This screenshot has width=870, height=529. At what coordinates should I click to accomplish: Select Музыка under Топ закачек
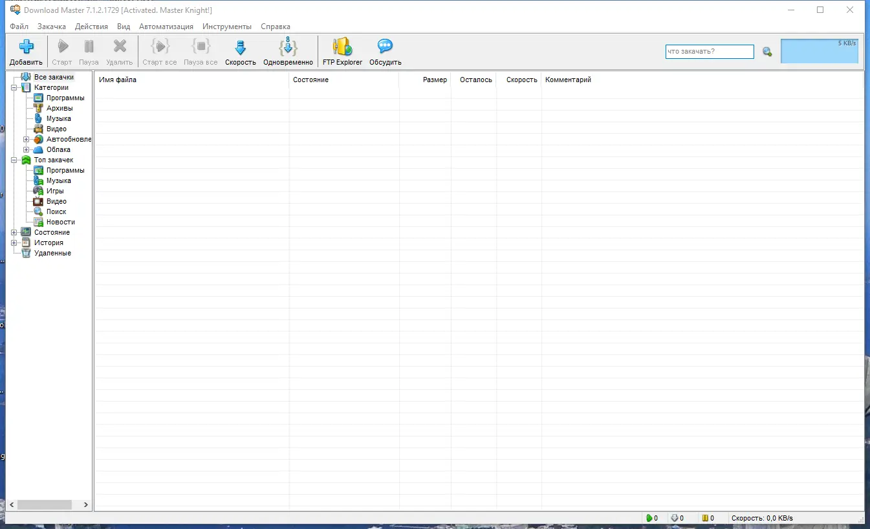click(x=59, y=181)
